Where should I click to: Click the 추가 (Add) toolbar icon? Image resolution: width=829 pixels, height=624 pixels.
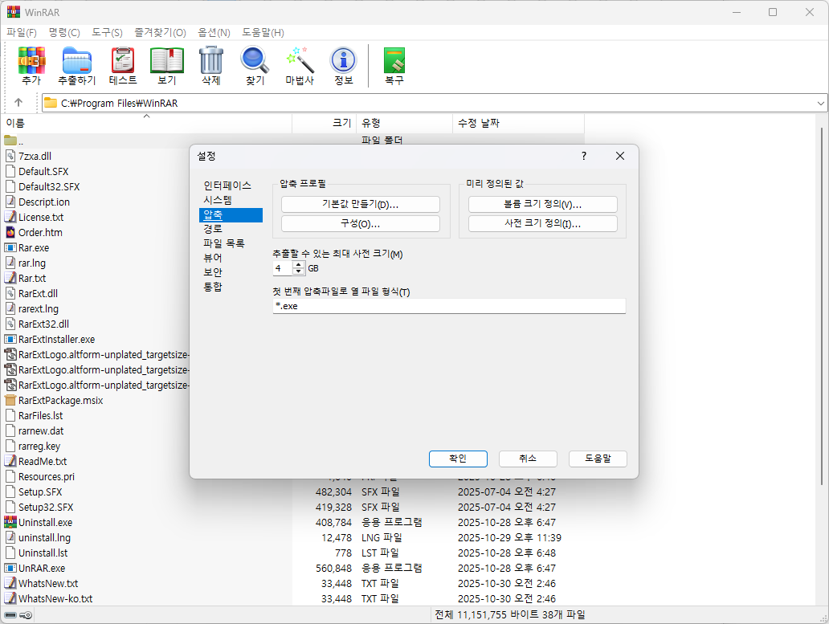click(31, 60)
